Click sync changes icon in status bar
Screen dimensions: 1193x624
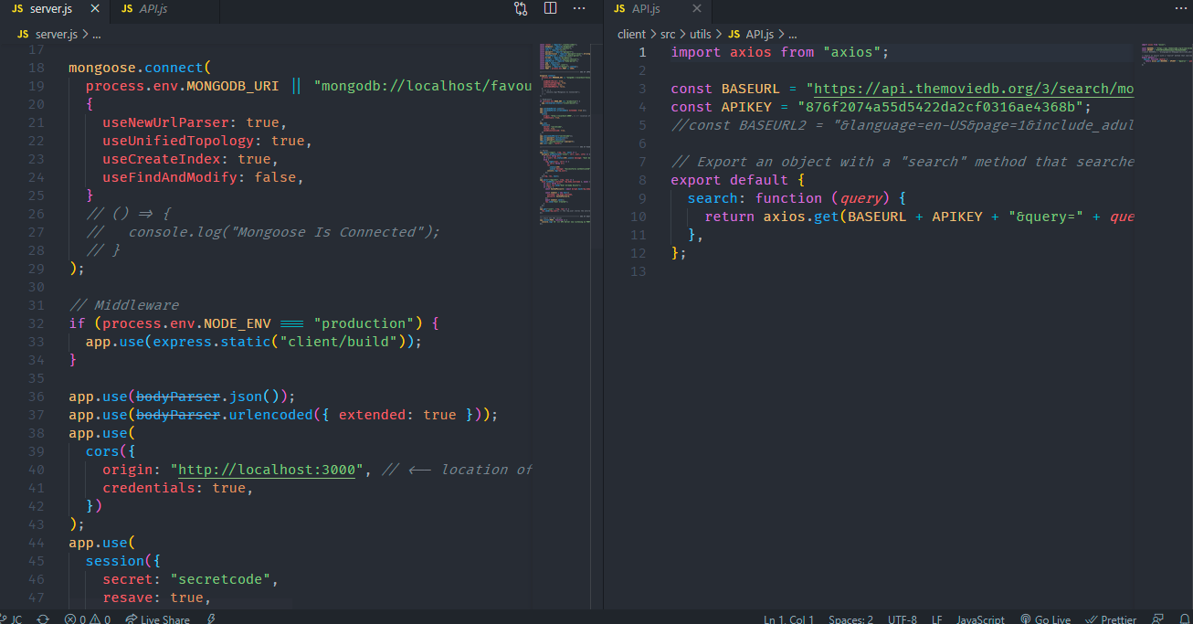point(42,619)
